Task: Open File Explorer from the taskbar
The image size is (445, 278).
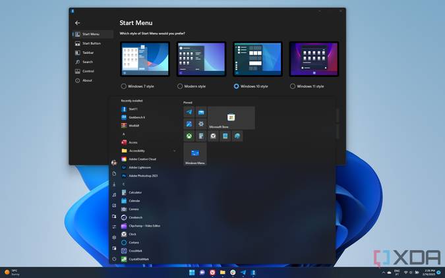Action: [x=223, y=273]
